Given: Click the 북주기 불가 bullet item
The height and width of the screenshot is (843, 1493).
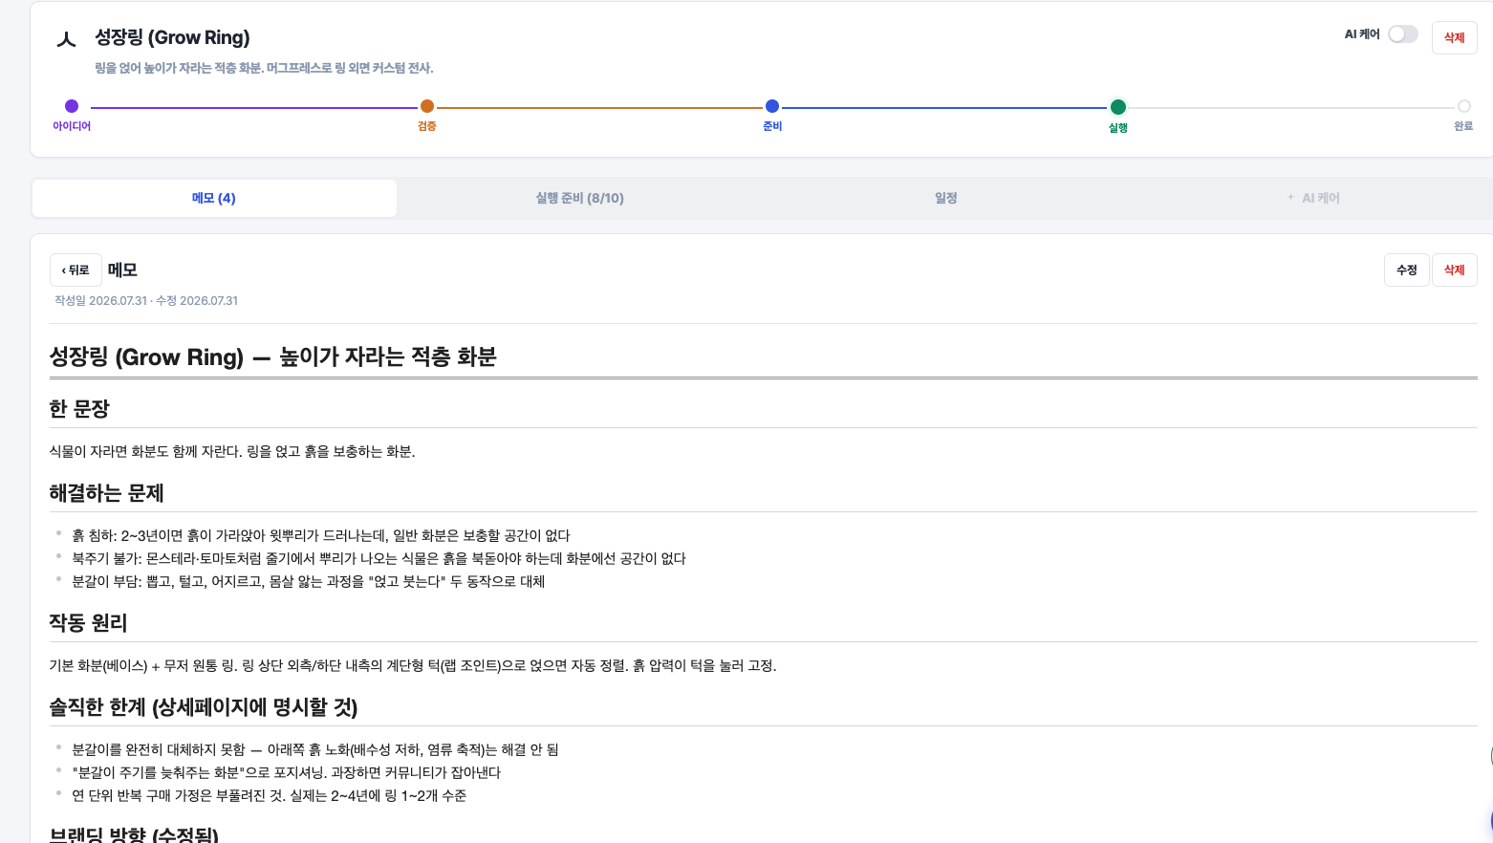Looking at the screenshot, I should pos(379,558).
